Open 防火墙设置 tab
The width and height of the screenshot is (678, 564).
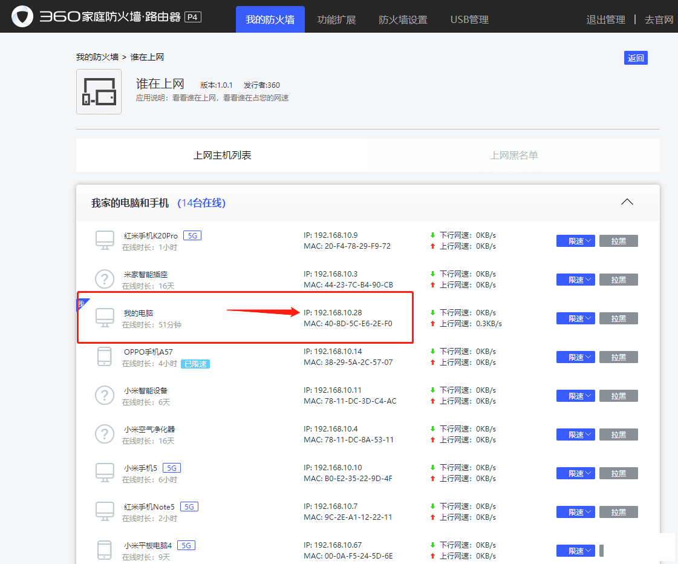(x=403, y=20)
